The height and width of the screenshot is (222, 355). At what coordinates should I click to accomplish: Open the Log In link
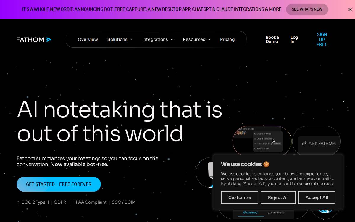pos(294,39)
